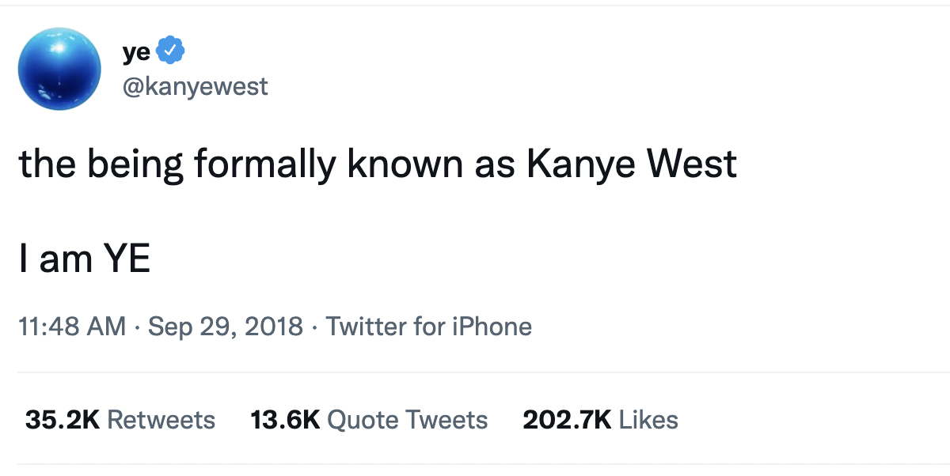The height and width of the screenshot is (476, 950).
Task: Click the first line of the tweet text
Action: pos(378,164)
